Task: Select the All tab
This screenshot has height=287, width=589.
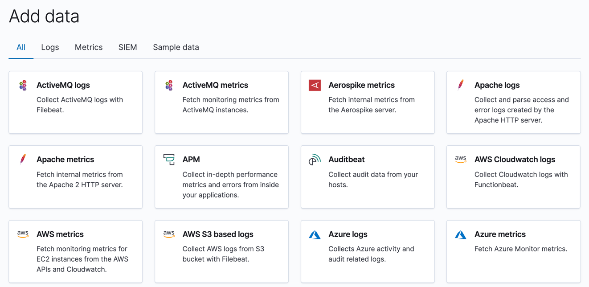Action: pos(20,47)
